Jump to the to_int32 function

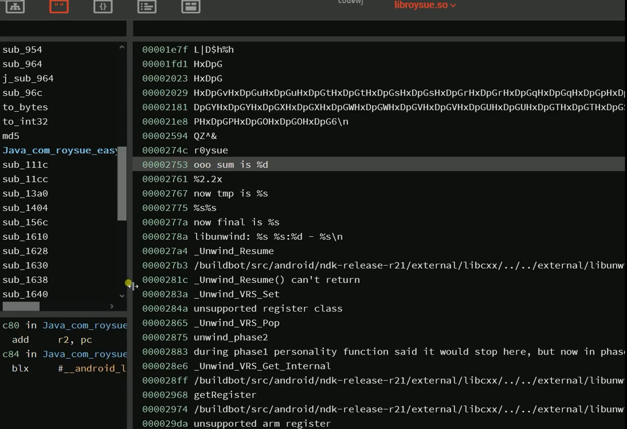pos(25,121)
